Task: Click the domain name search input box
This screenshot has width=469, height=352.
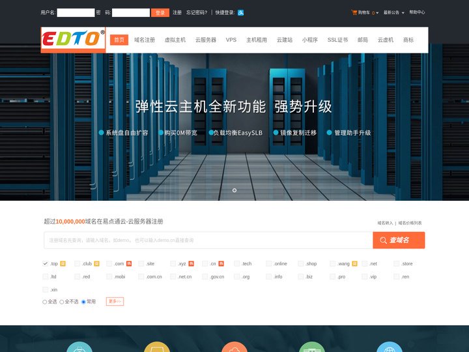Action: [208, 240]
